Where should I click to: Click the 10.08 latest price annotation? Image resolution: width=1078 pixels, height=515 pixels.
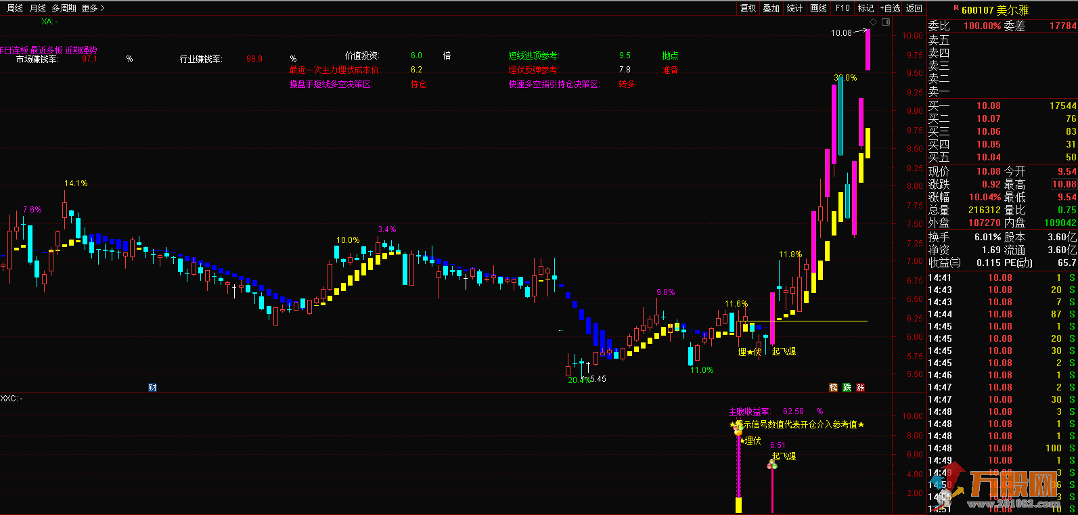pos(841,32)
